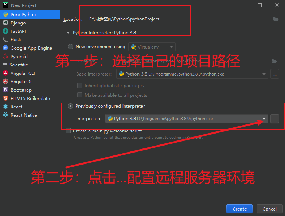The width and height of the screenshot is (285, 216).
Task: Pick HTML5 Boilerplate project type
Action: point(30,98)
